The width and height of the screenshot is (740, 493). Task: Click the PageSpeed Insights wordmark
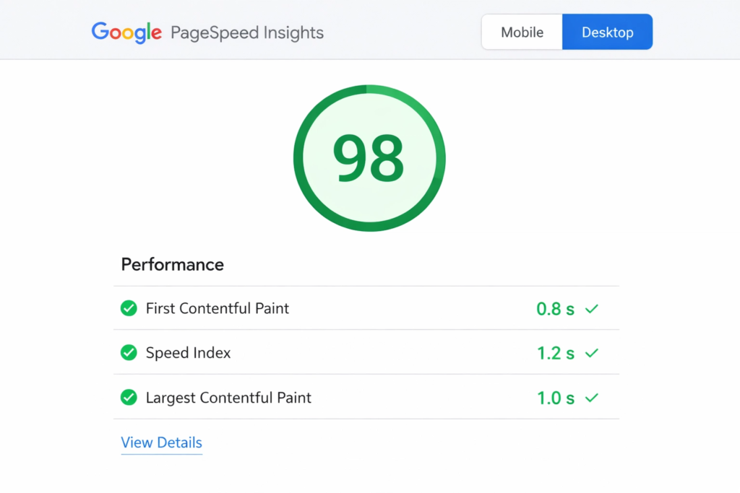coord(246,32)
